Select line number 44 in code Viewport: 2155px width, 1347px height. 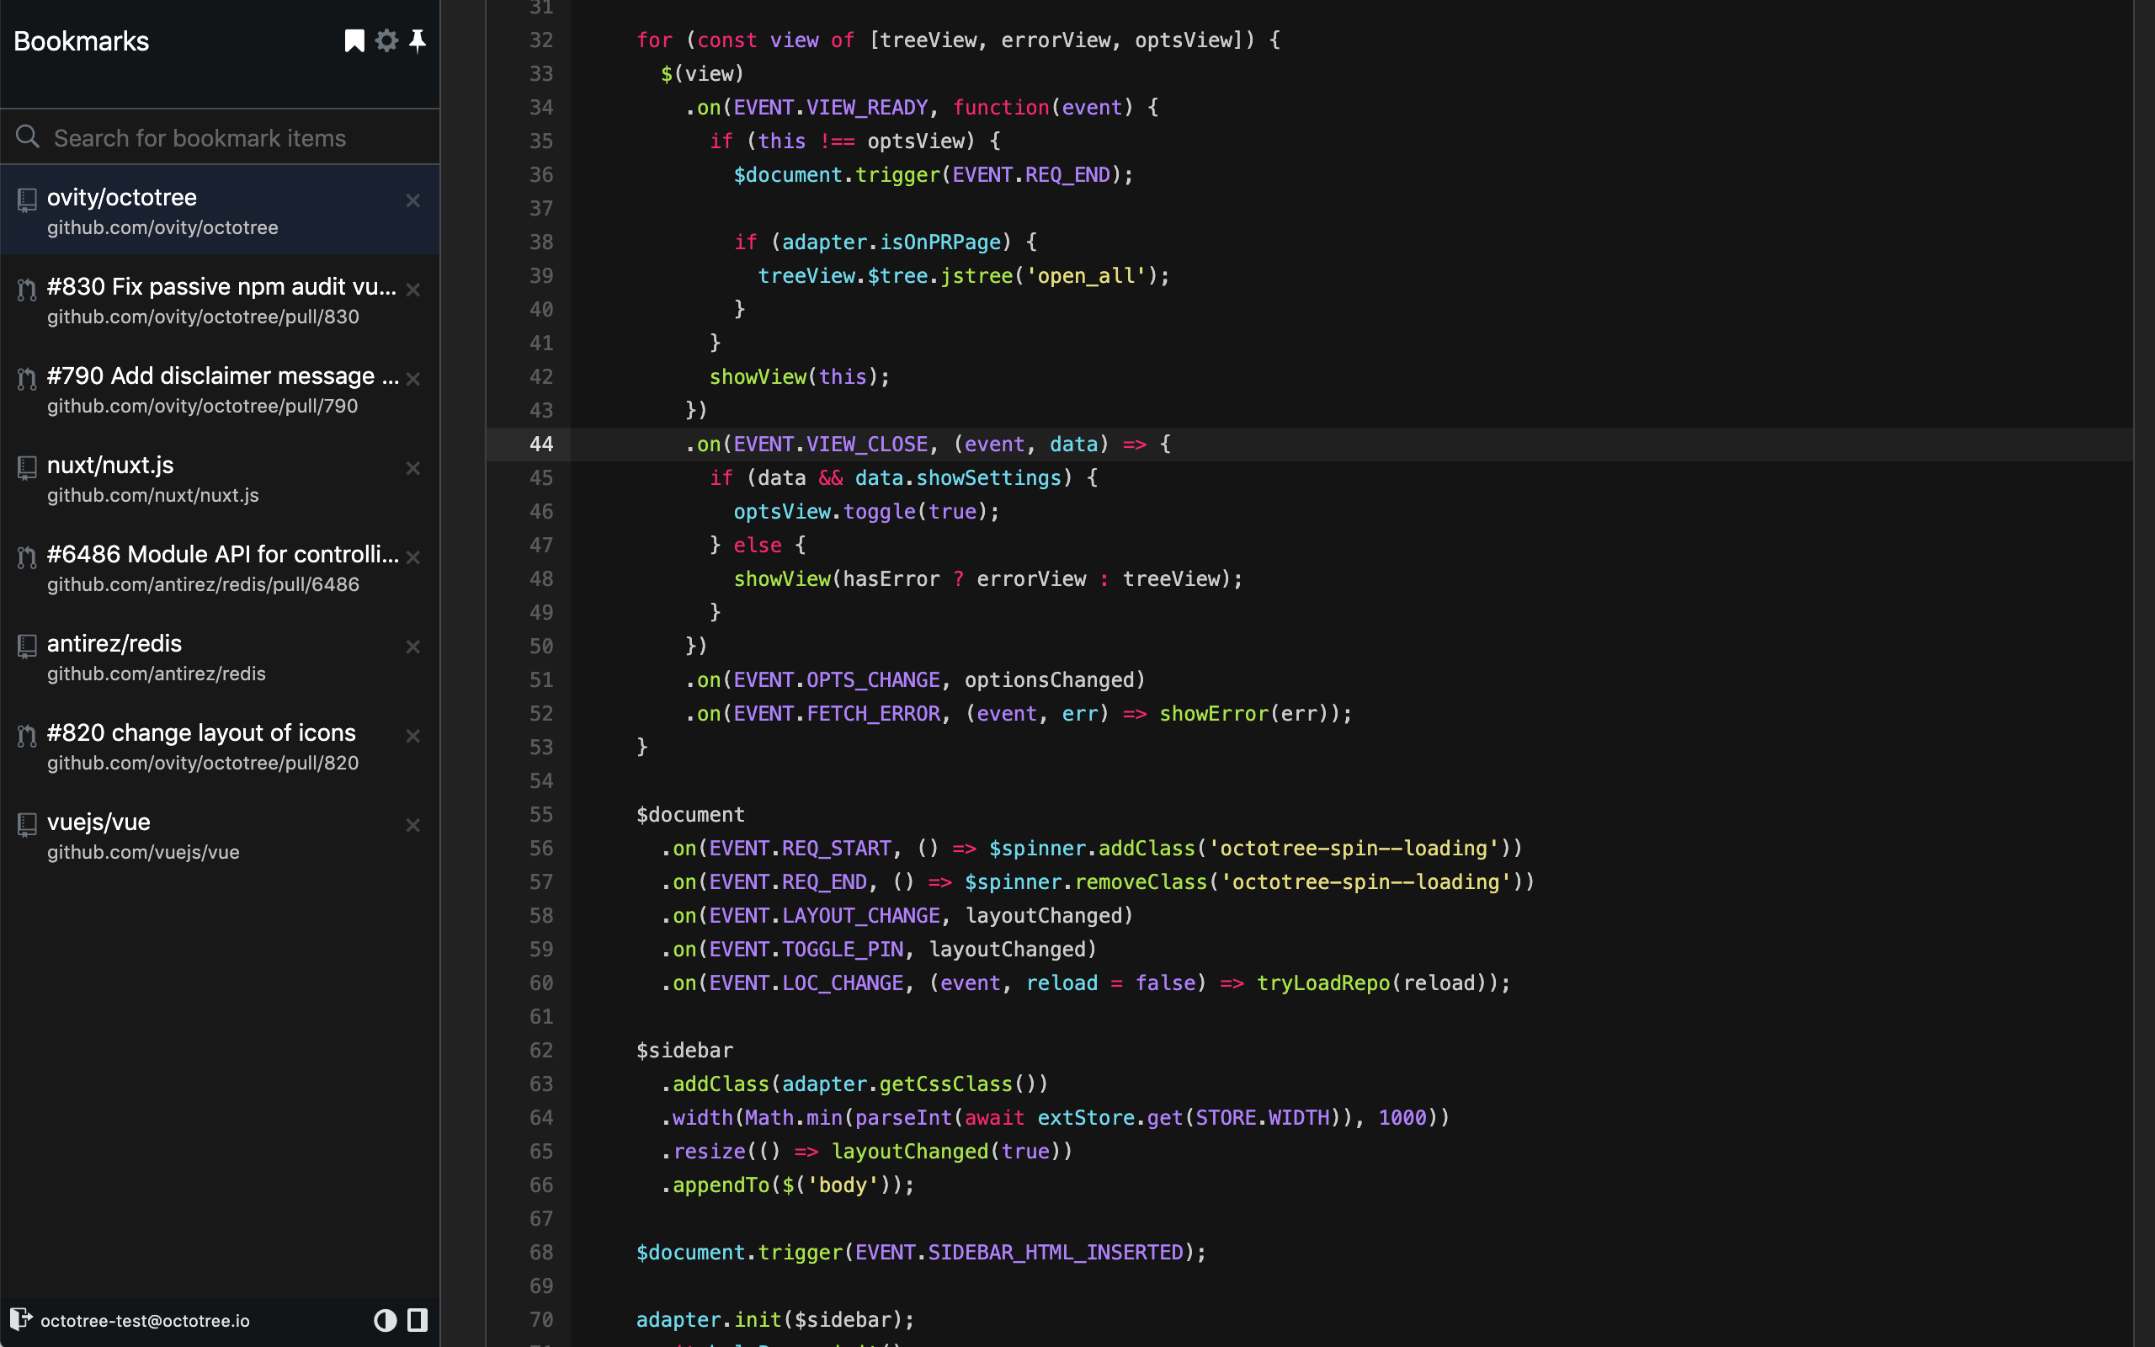coord(540,444)
